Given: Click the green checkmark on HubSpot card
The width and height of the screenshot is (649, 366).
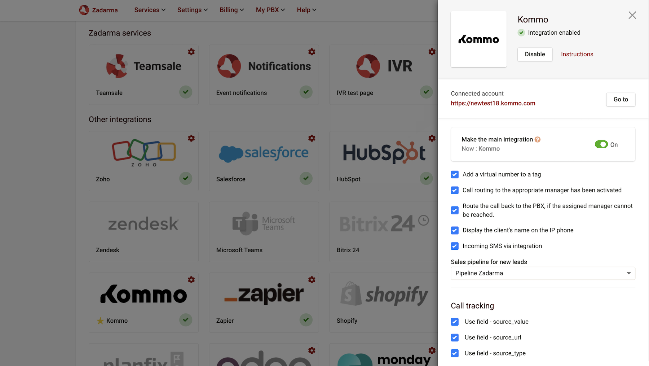Looking at the screenshot, I should tap(426, 178).
